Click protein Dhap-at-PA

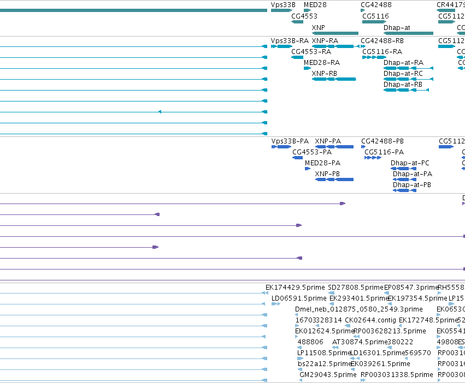pyautogui.click(x=413, y=174)
